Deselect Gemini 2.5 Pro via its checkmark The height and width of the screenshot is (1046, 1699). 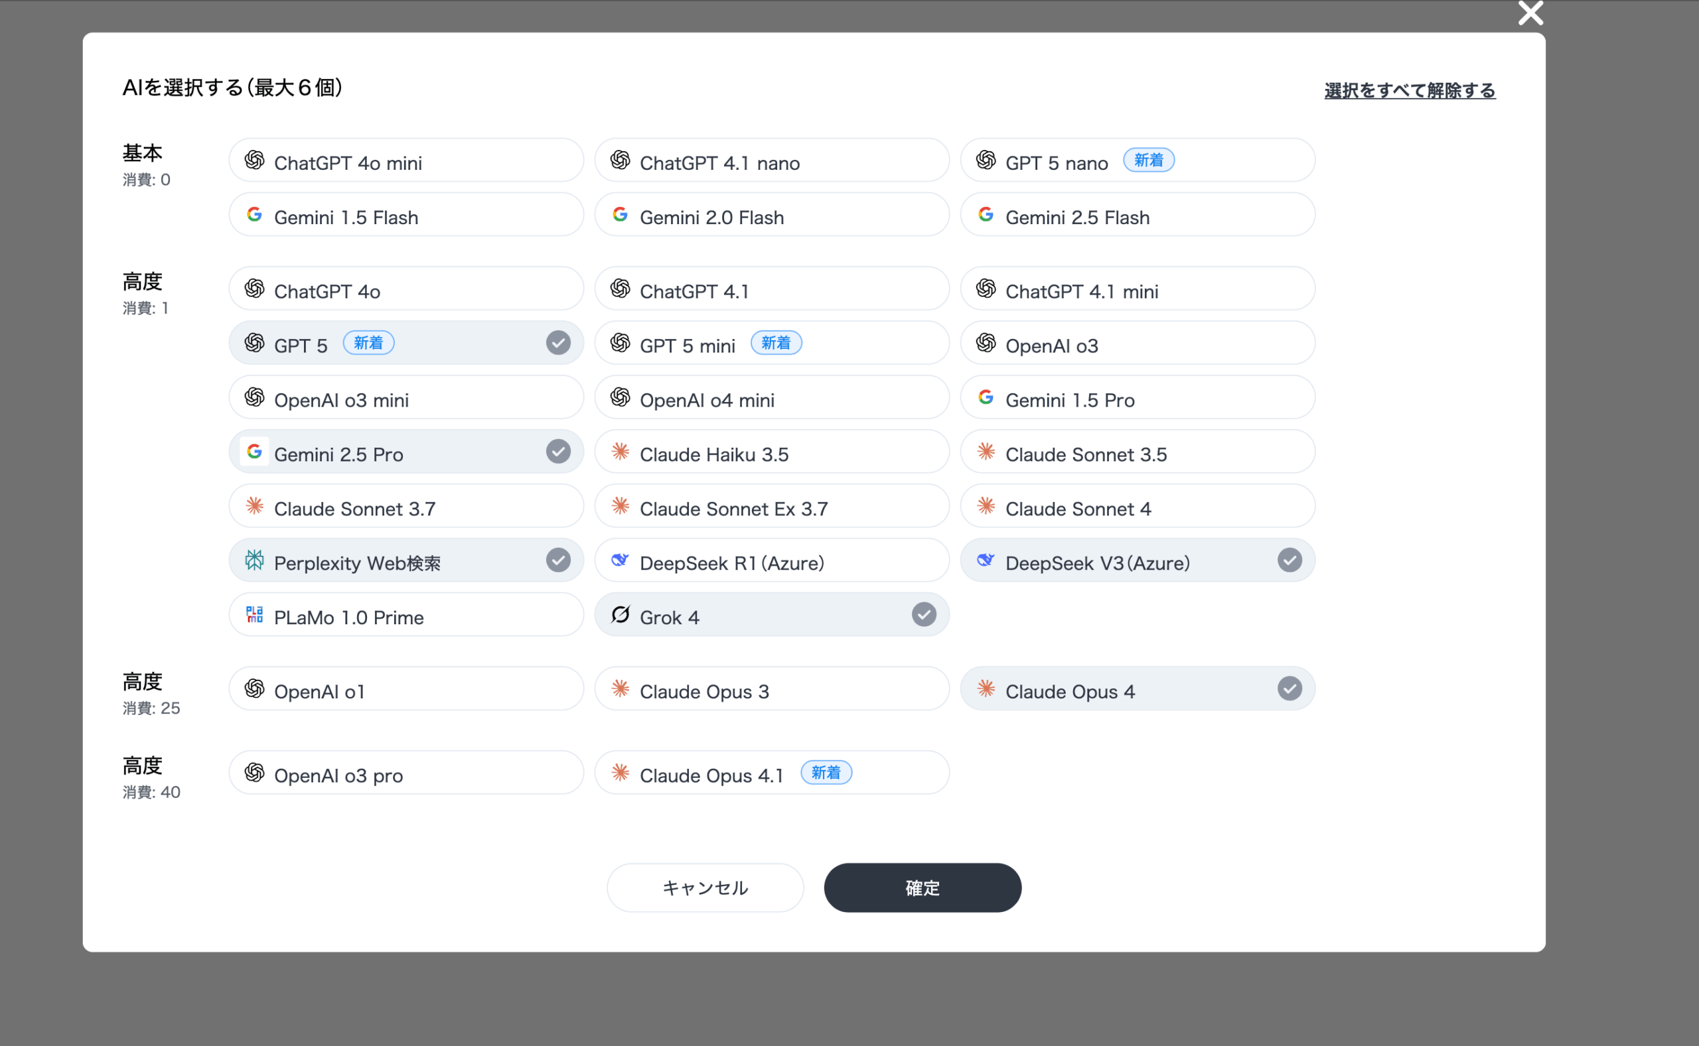point(557,452)
